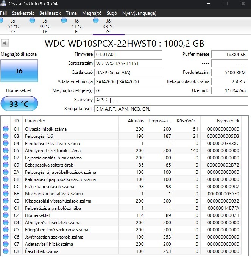Screen dimensions: 251x259
Task: Click status orb for drive D:
Action: click(x=32, y=20)
